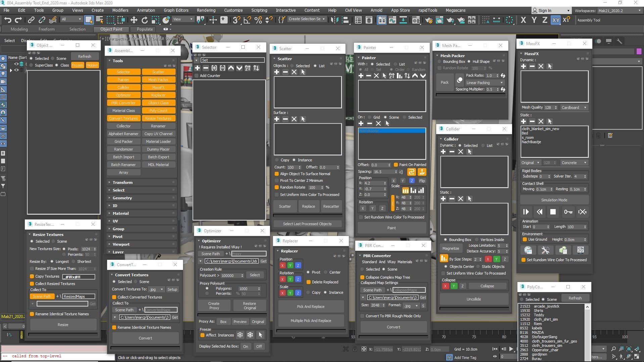
Task: Click orange link icon next to Painter Spacing
Action: (x=411, y=172)
